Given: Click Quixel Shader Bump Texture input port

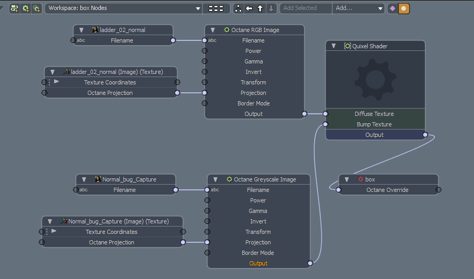Looking at the screenshot, I should pyautogui.click(x=325, y=124).
